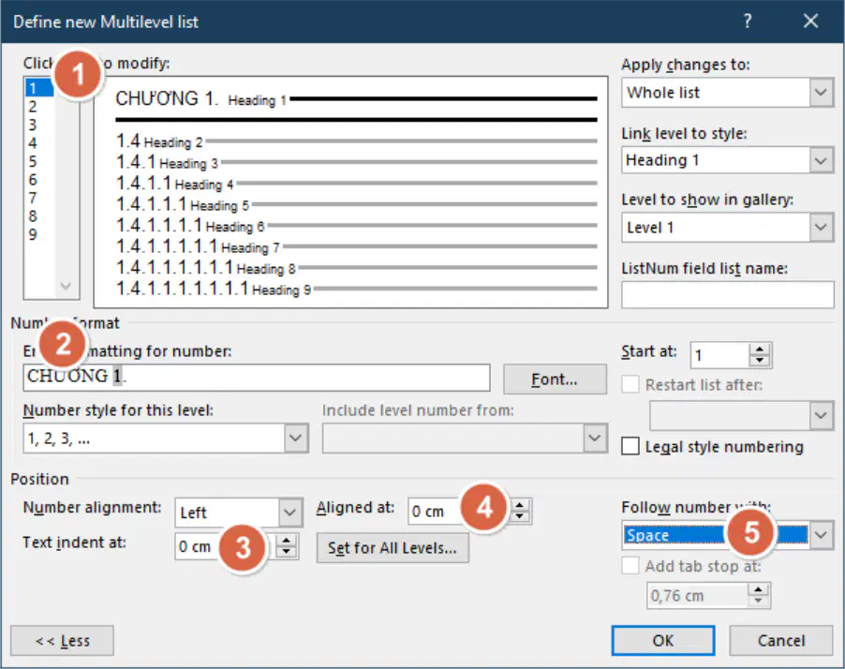Increase the Add tab stop at value
The width and height of the screenshot is (845, 669).
tap(759, 589)
